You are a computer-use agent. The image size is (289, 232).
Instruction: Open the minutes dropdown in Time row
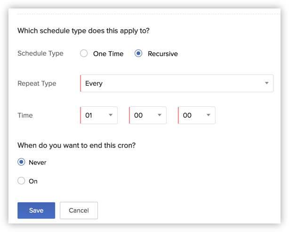coord(145,115)
